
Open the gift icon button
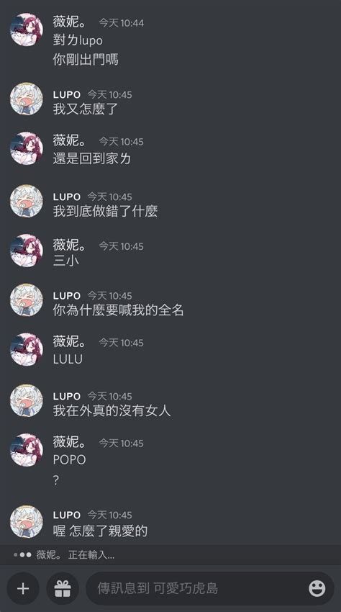point(63,588)
